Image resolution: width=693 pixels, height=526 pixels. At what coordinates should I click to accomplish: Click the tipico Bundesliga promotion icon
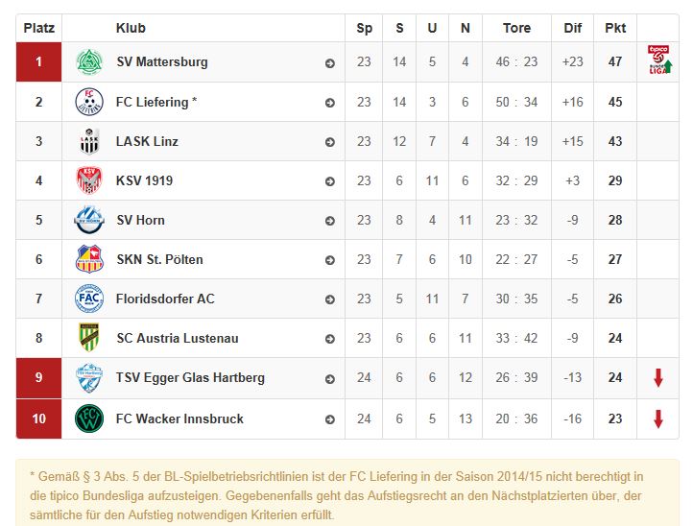[659, 60]
